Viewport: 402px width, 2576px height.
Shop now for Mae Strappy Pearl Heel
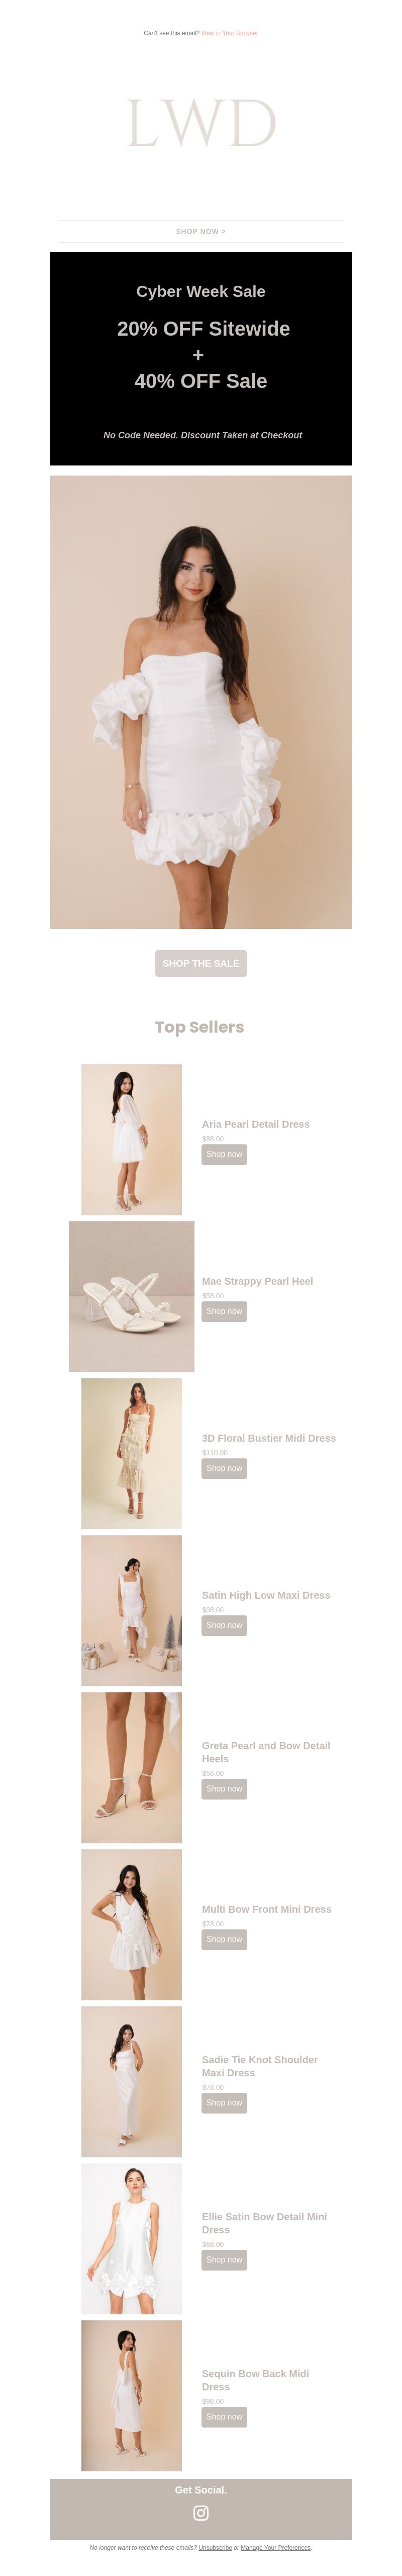(225, 1311)
